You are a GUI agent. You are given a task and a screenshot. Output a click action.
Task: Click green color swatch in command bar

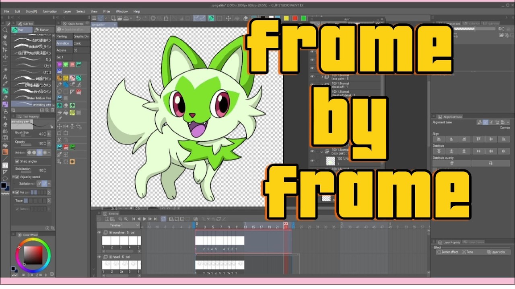click(303, 18)
